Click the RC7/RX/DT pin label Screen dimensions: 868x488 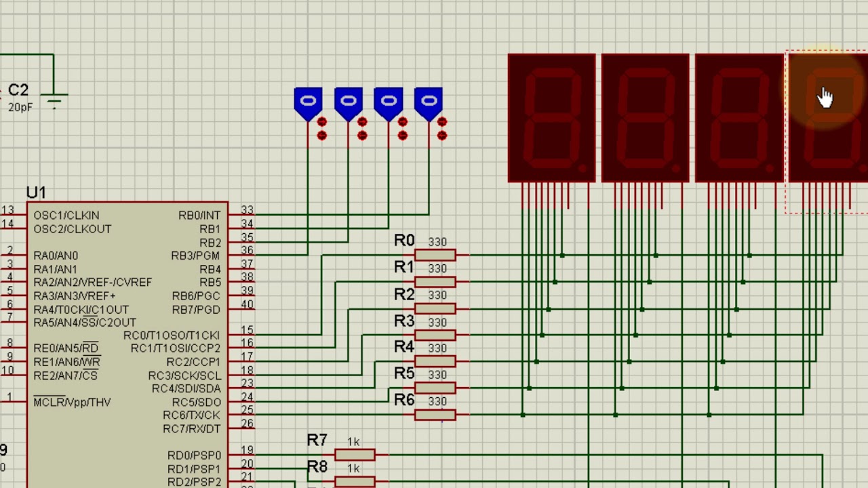(x=192, y=428)
